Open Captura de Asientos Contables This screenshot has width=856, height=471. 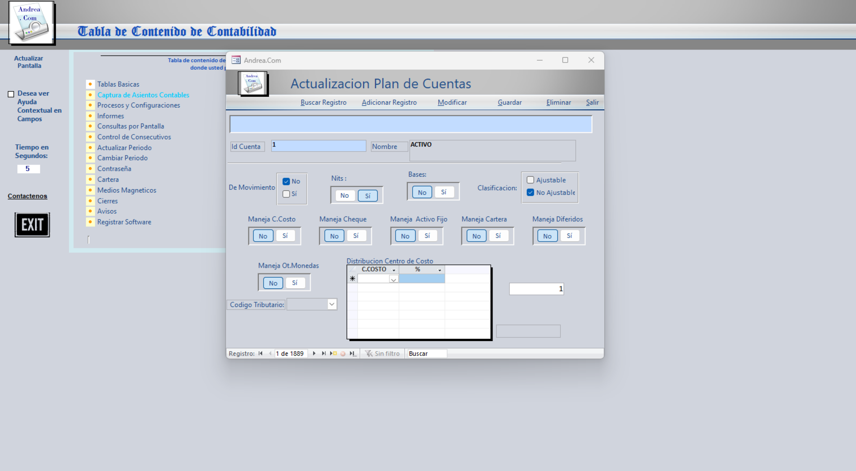(143, 95)
